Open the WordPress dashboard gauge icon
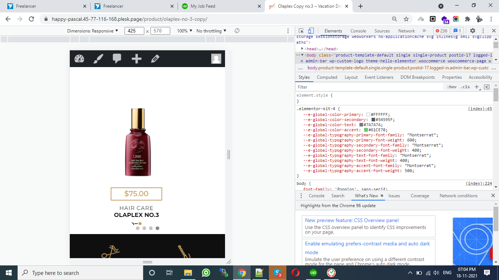 click(79, 59)
